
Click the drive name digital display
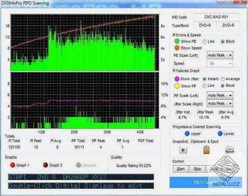coord(81,177)
